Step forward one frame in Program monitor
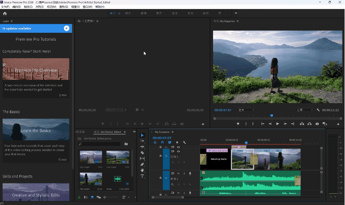Screen dimensions: 345x205 285,124
